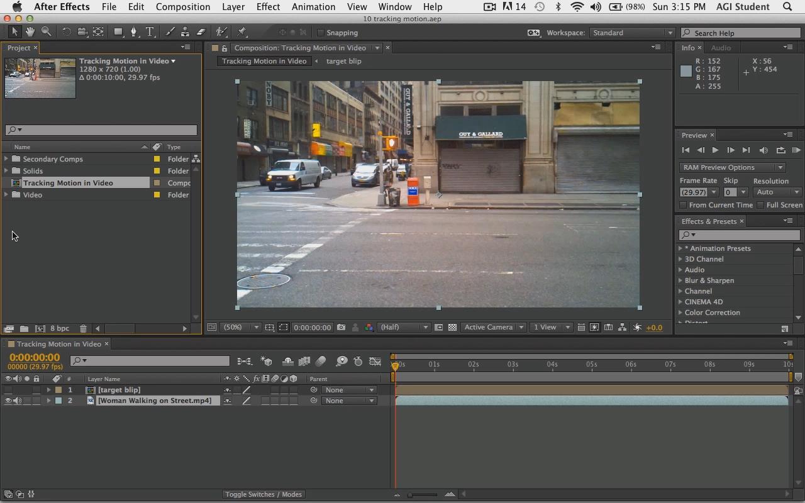Create new folder icon in Project panel
The height and width of the screenshot is (503, 805).
pyautogui.click(x=24, y=329)
